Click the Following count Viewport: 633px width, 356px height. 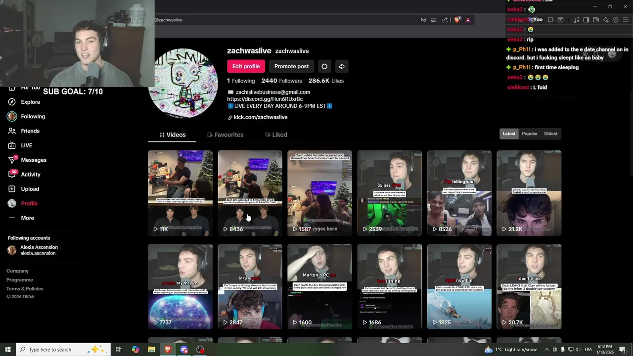(x=241, y=81)
